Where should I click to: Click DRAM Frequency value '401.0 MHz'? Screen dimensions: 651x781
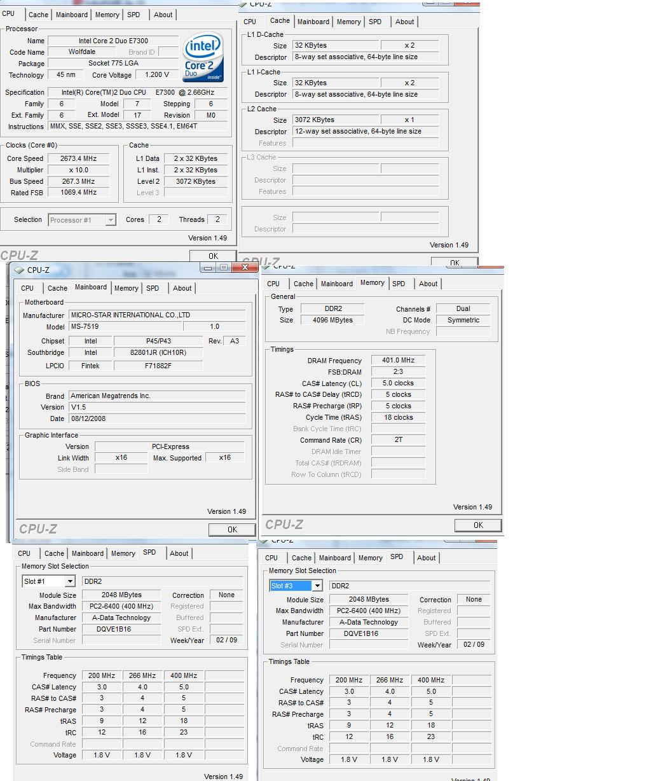[x=398, y=361]
